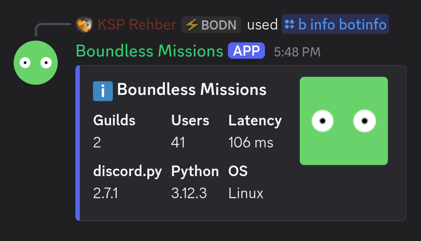Screen dimensions: 421x241
Task: Click the lightning bolt BODN server tag
Action: click(x=211, y=25)
